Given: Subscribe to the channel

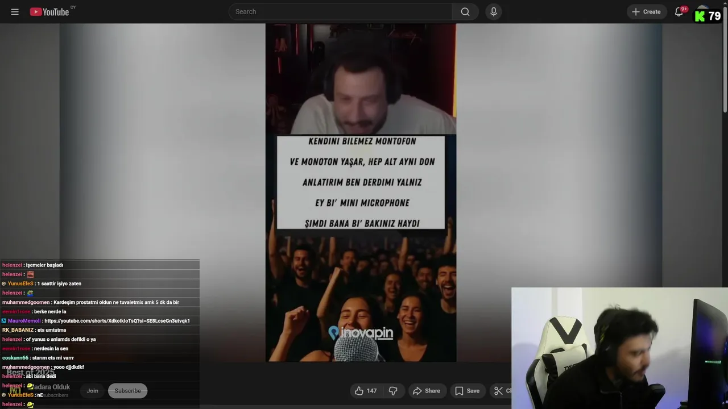Looking at the screenshot, I should [x=128, y=391].
